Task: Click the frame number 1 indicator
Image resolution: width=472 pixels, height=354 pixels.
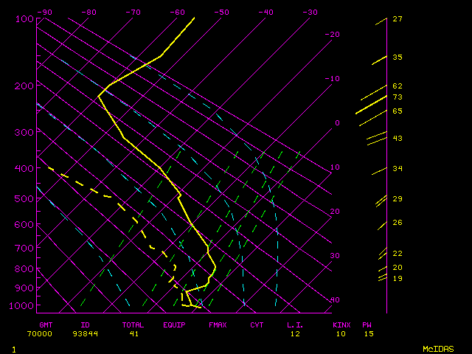Action: [x=13, y=349]
